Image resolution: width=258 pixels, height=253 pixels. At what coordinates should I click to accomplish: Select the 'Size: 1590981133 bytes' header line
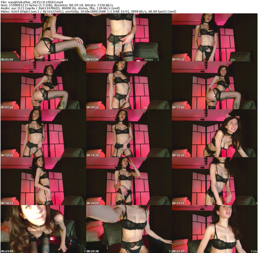coord(57,5)
